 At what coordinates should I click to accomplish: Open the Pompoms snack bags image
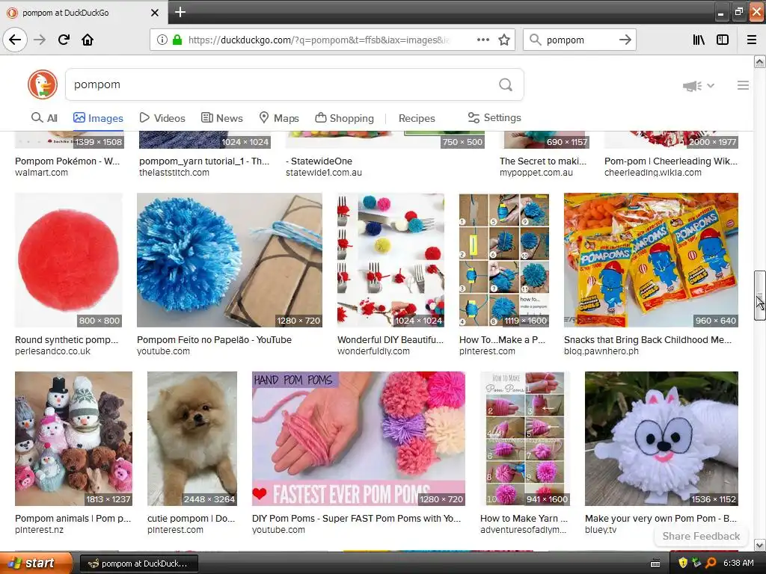click(651, 259)
